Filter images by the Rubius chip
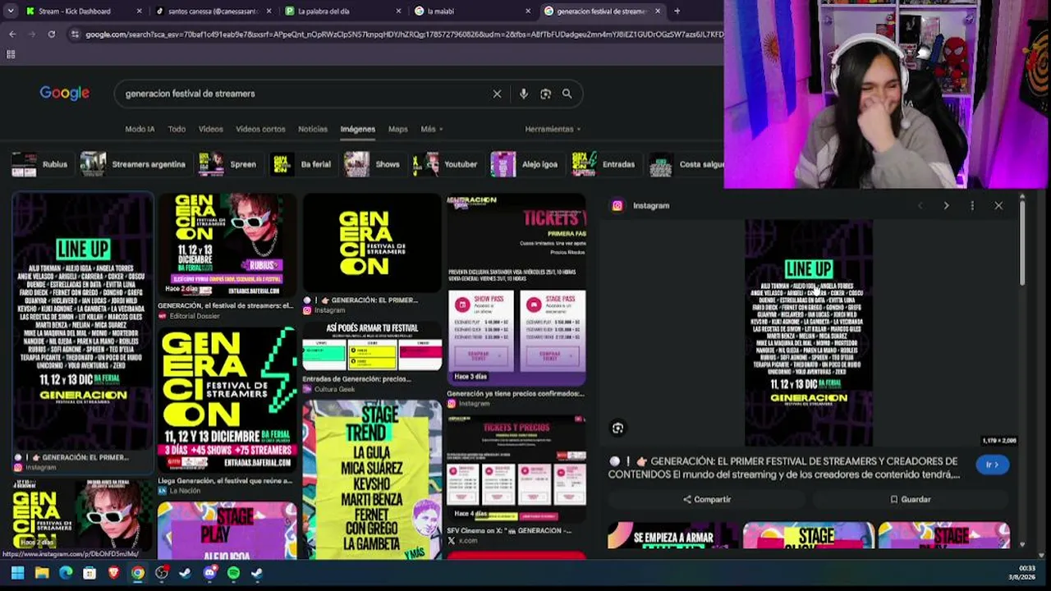 pos(40,164)
